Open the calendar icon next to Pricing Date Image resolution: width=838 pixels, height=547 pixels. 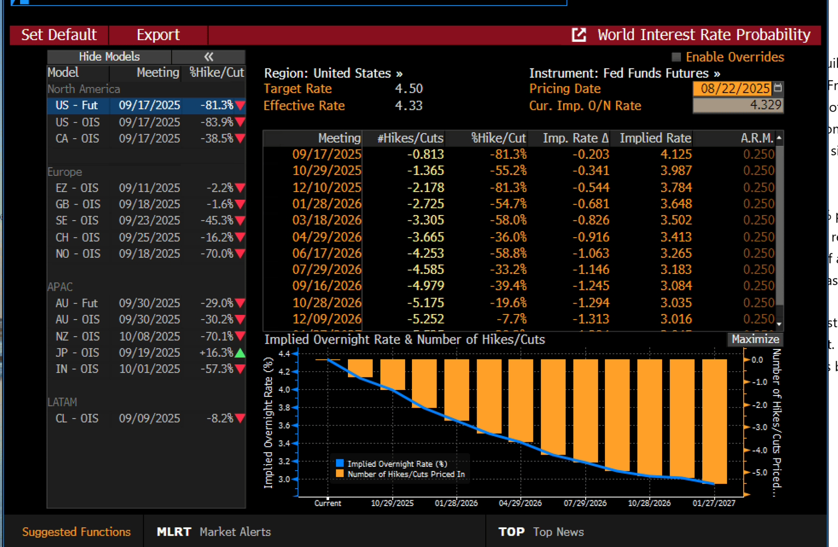point(778,88)
